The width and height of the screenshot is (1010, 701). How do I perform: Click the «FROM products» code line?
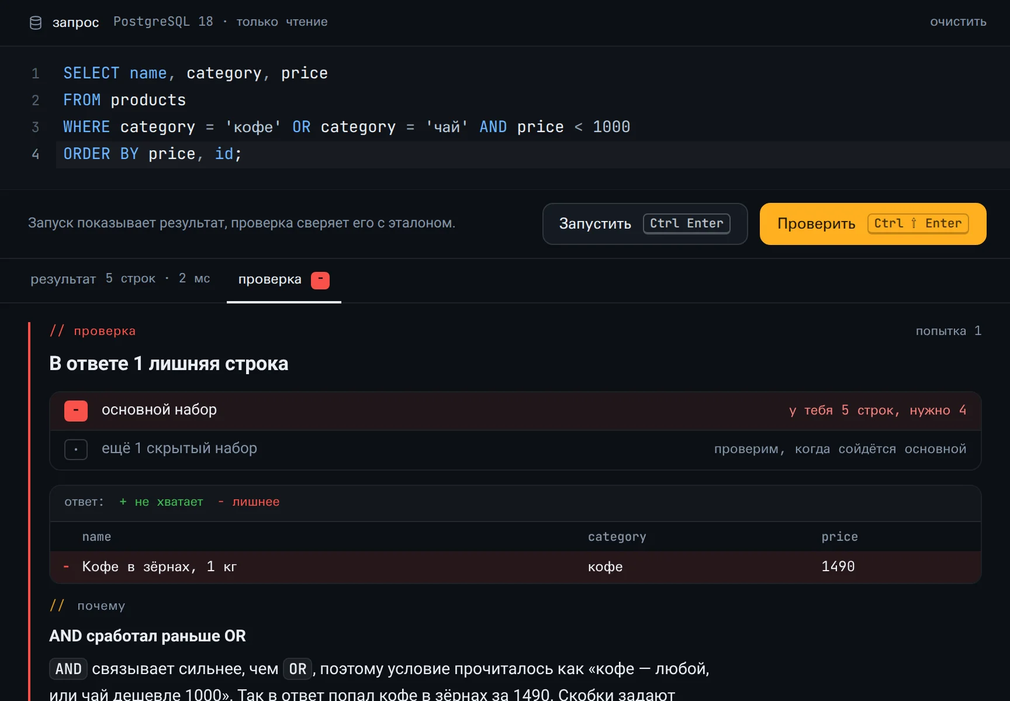click(x=124, y=100)
